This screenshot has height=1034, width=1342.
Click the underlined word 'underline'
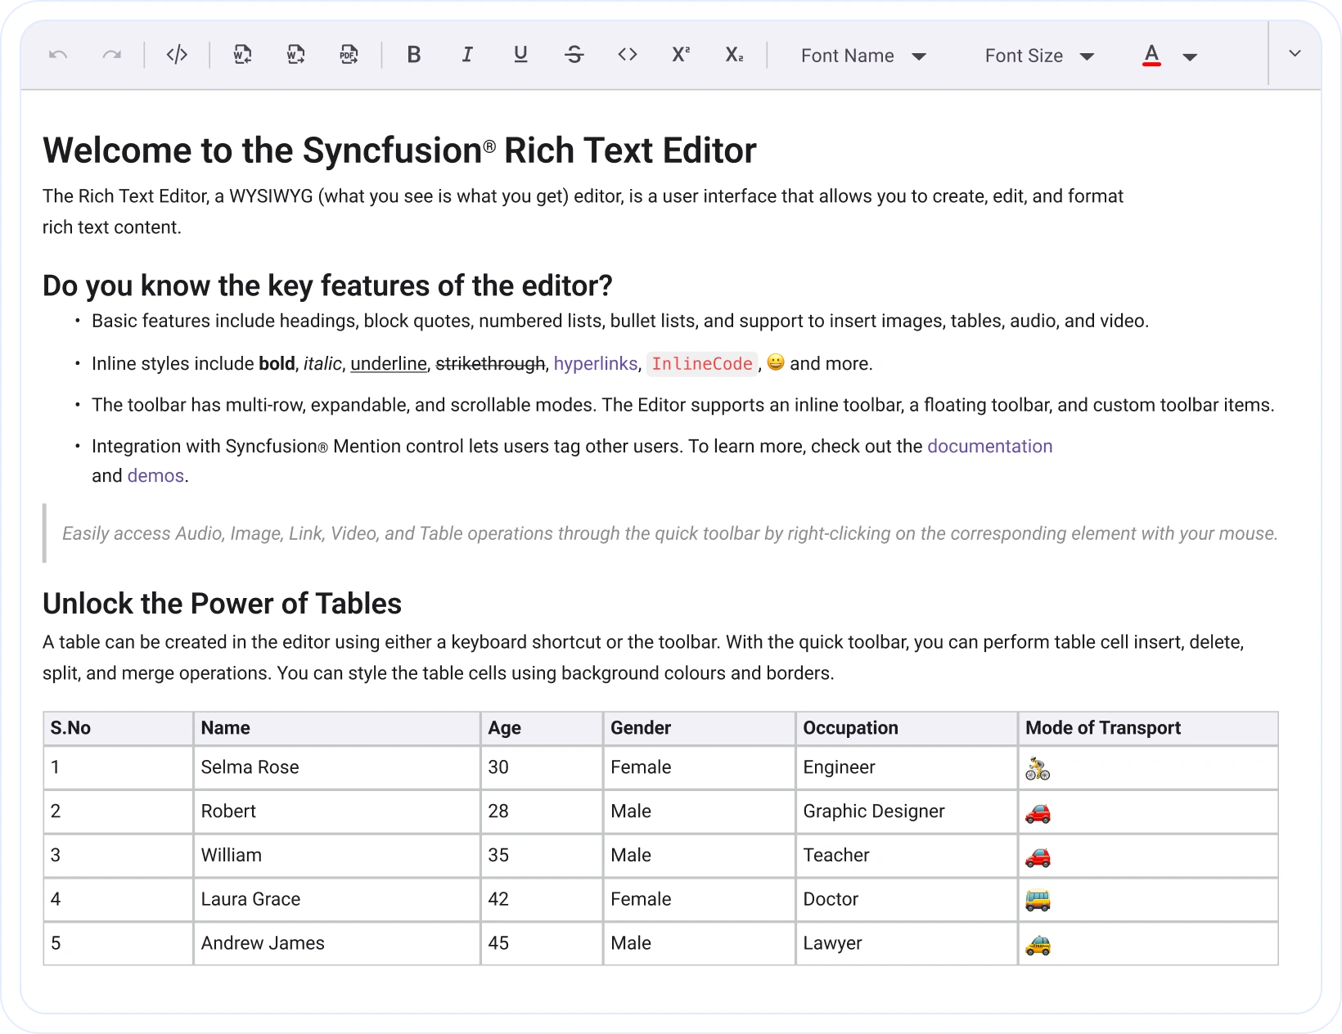coord(389,363)
